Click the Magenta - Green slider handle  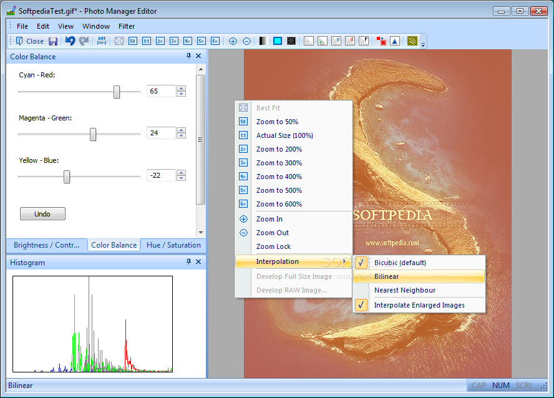(93, 134)
